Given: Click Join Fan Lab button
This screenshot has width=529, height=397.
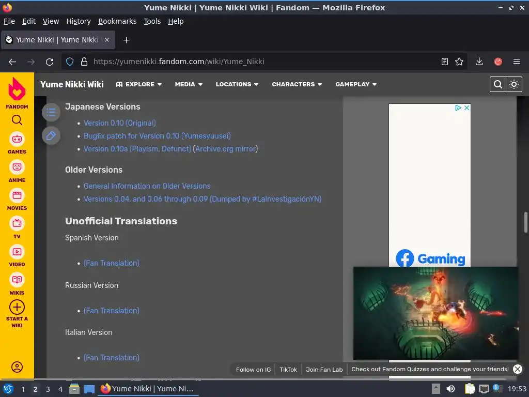Looking at the screenshot, I should tap(324, 369).
